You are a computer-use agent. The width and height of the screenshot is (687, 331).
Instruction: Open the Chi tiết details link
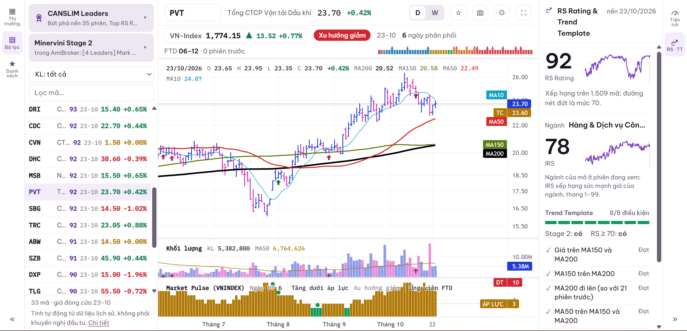(x=99, y=323)
